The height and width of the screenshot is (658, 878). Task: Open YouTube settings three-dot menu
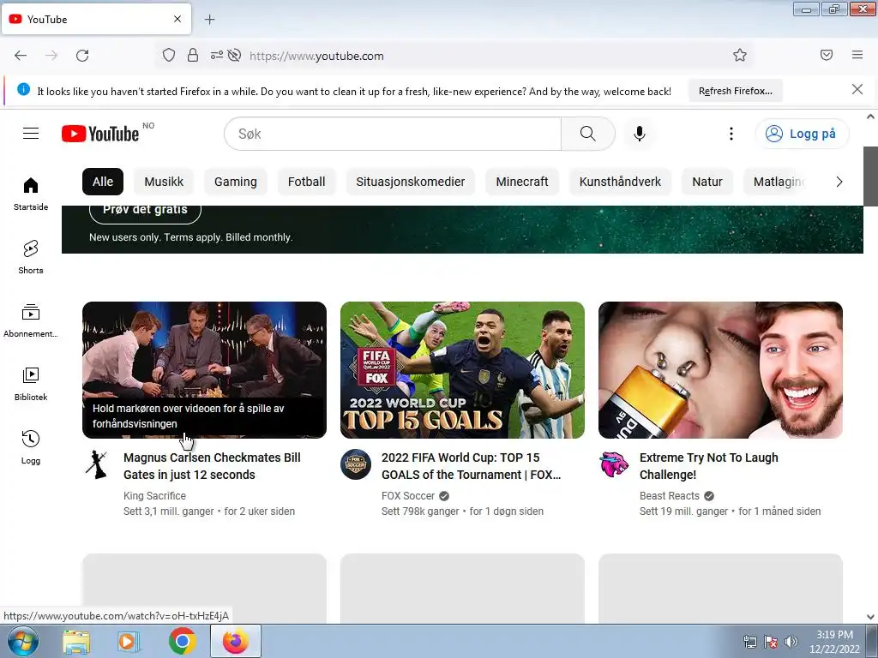pyautogui.click(x=731, y=134)
